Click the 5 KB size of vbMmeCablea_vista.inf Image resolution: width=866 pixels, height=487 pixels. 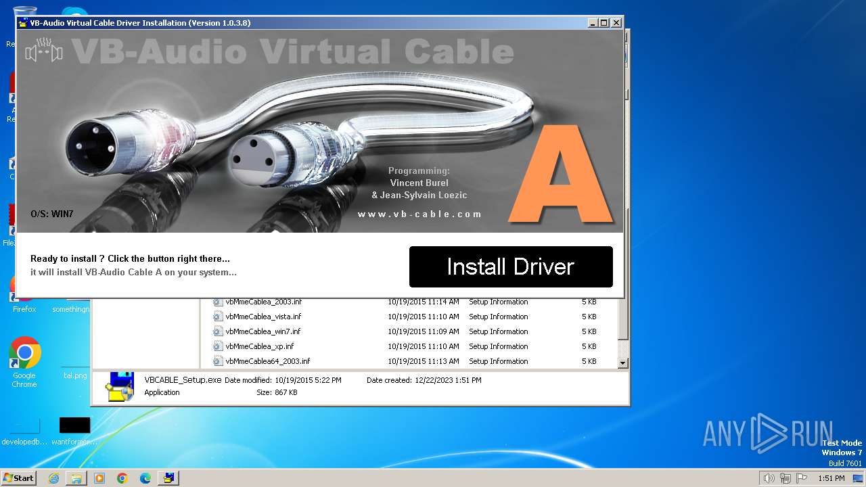coord(589,317)
